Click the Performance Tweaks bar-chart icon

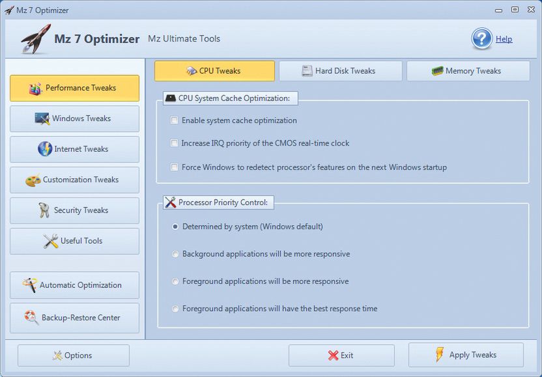(x=35, y=89)
